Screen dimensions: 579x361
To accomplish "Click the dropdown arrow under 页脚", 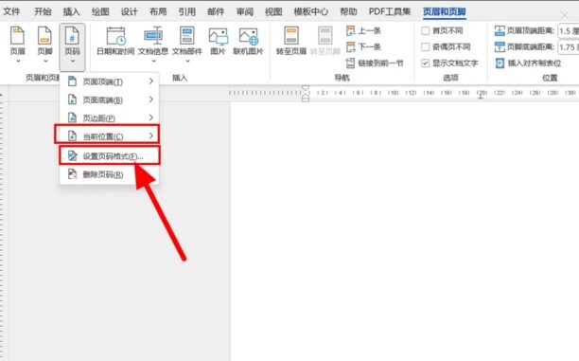I will (x=45, y=61).
